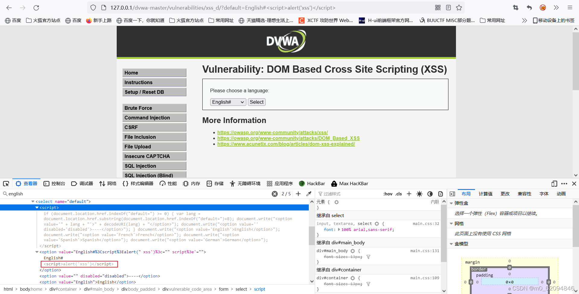Open the devtools more options ellipsis

(564, 184)
